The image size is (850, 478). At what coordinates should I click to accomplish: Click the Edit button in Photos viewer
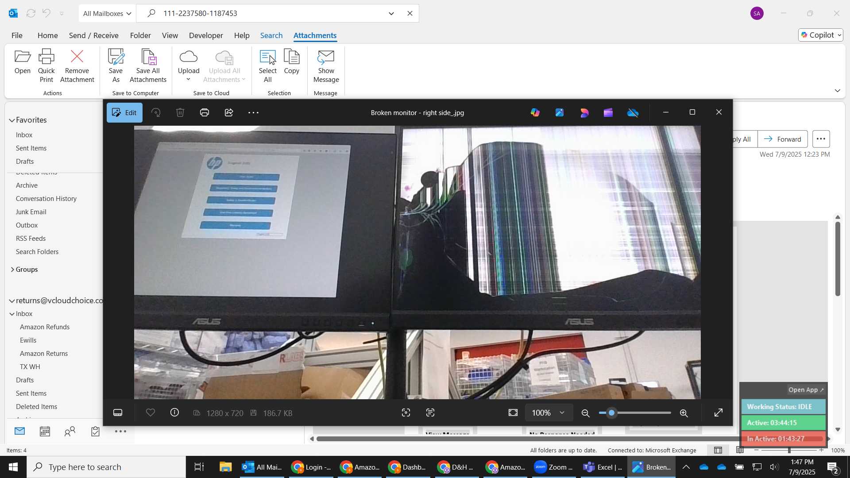124,112
